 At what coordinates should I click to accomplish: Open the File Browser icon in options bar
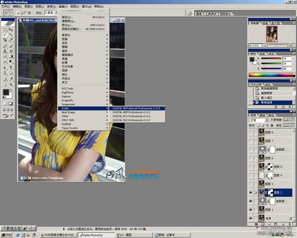[x=189, y=13]
